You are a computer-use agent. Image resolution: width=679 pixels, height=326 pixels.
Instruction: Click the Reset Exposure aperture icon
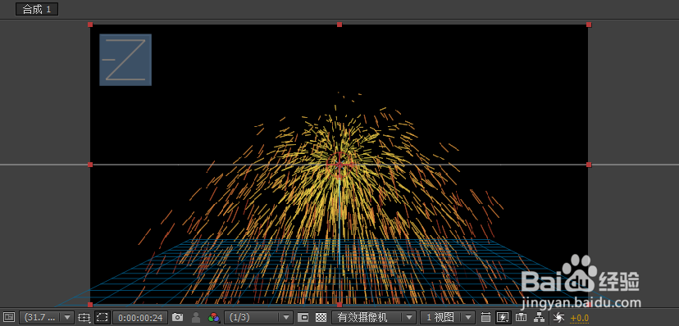pyautogui.click(x=559, y=318)
